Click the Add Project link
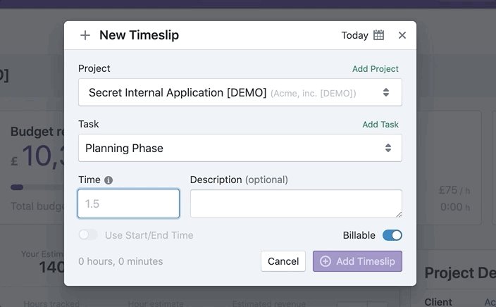496x307 pixels. pyautogui.click(x=375, y=69)
